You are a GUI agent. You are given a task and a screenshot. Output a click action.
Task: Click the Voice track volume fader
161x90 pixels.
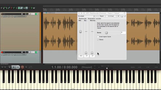(x=22, y=14)
